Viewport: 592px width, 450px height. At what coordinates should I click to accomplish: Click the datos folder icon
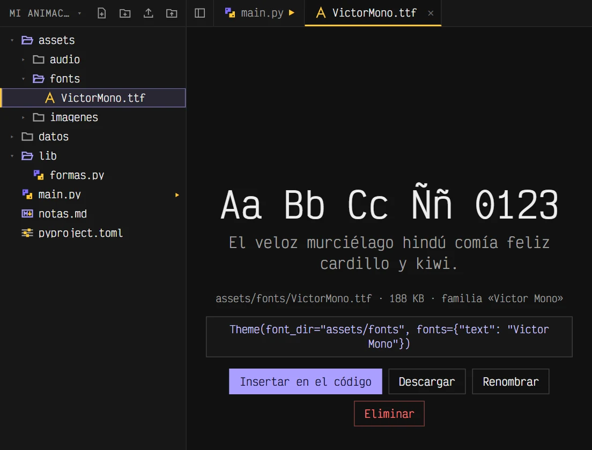27,137
